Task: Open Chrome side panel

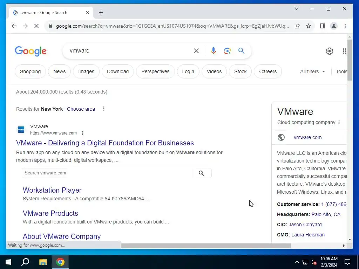Action: 323,26
